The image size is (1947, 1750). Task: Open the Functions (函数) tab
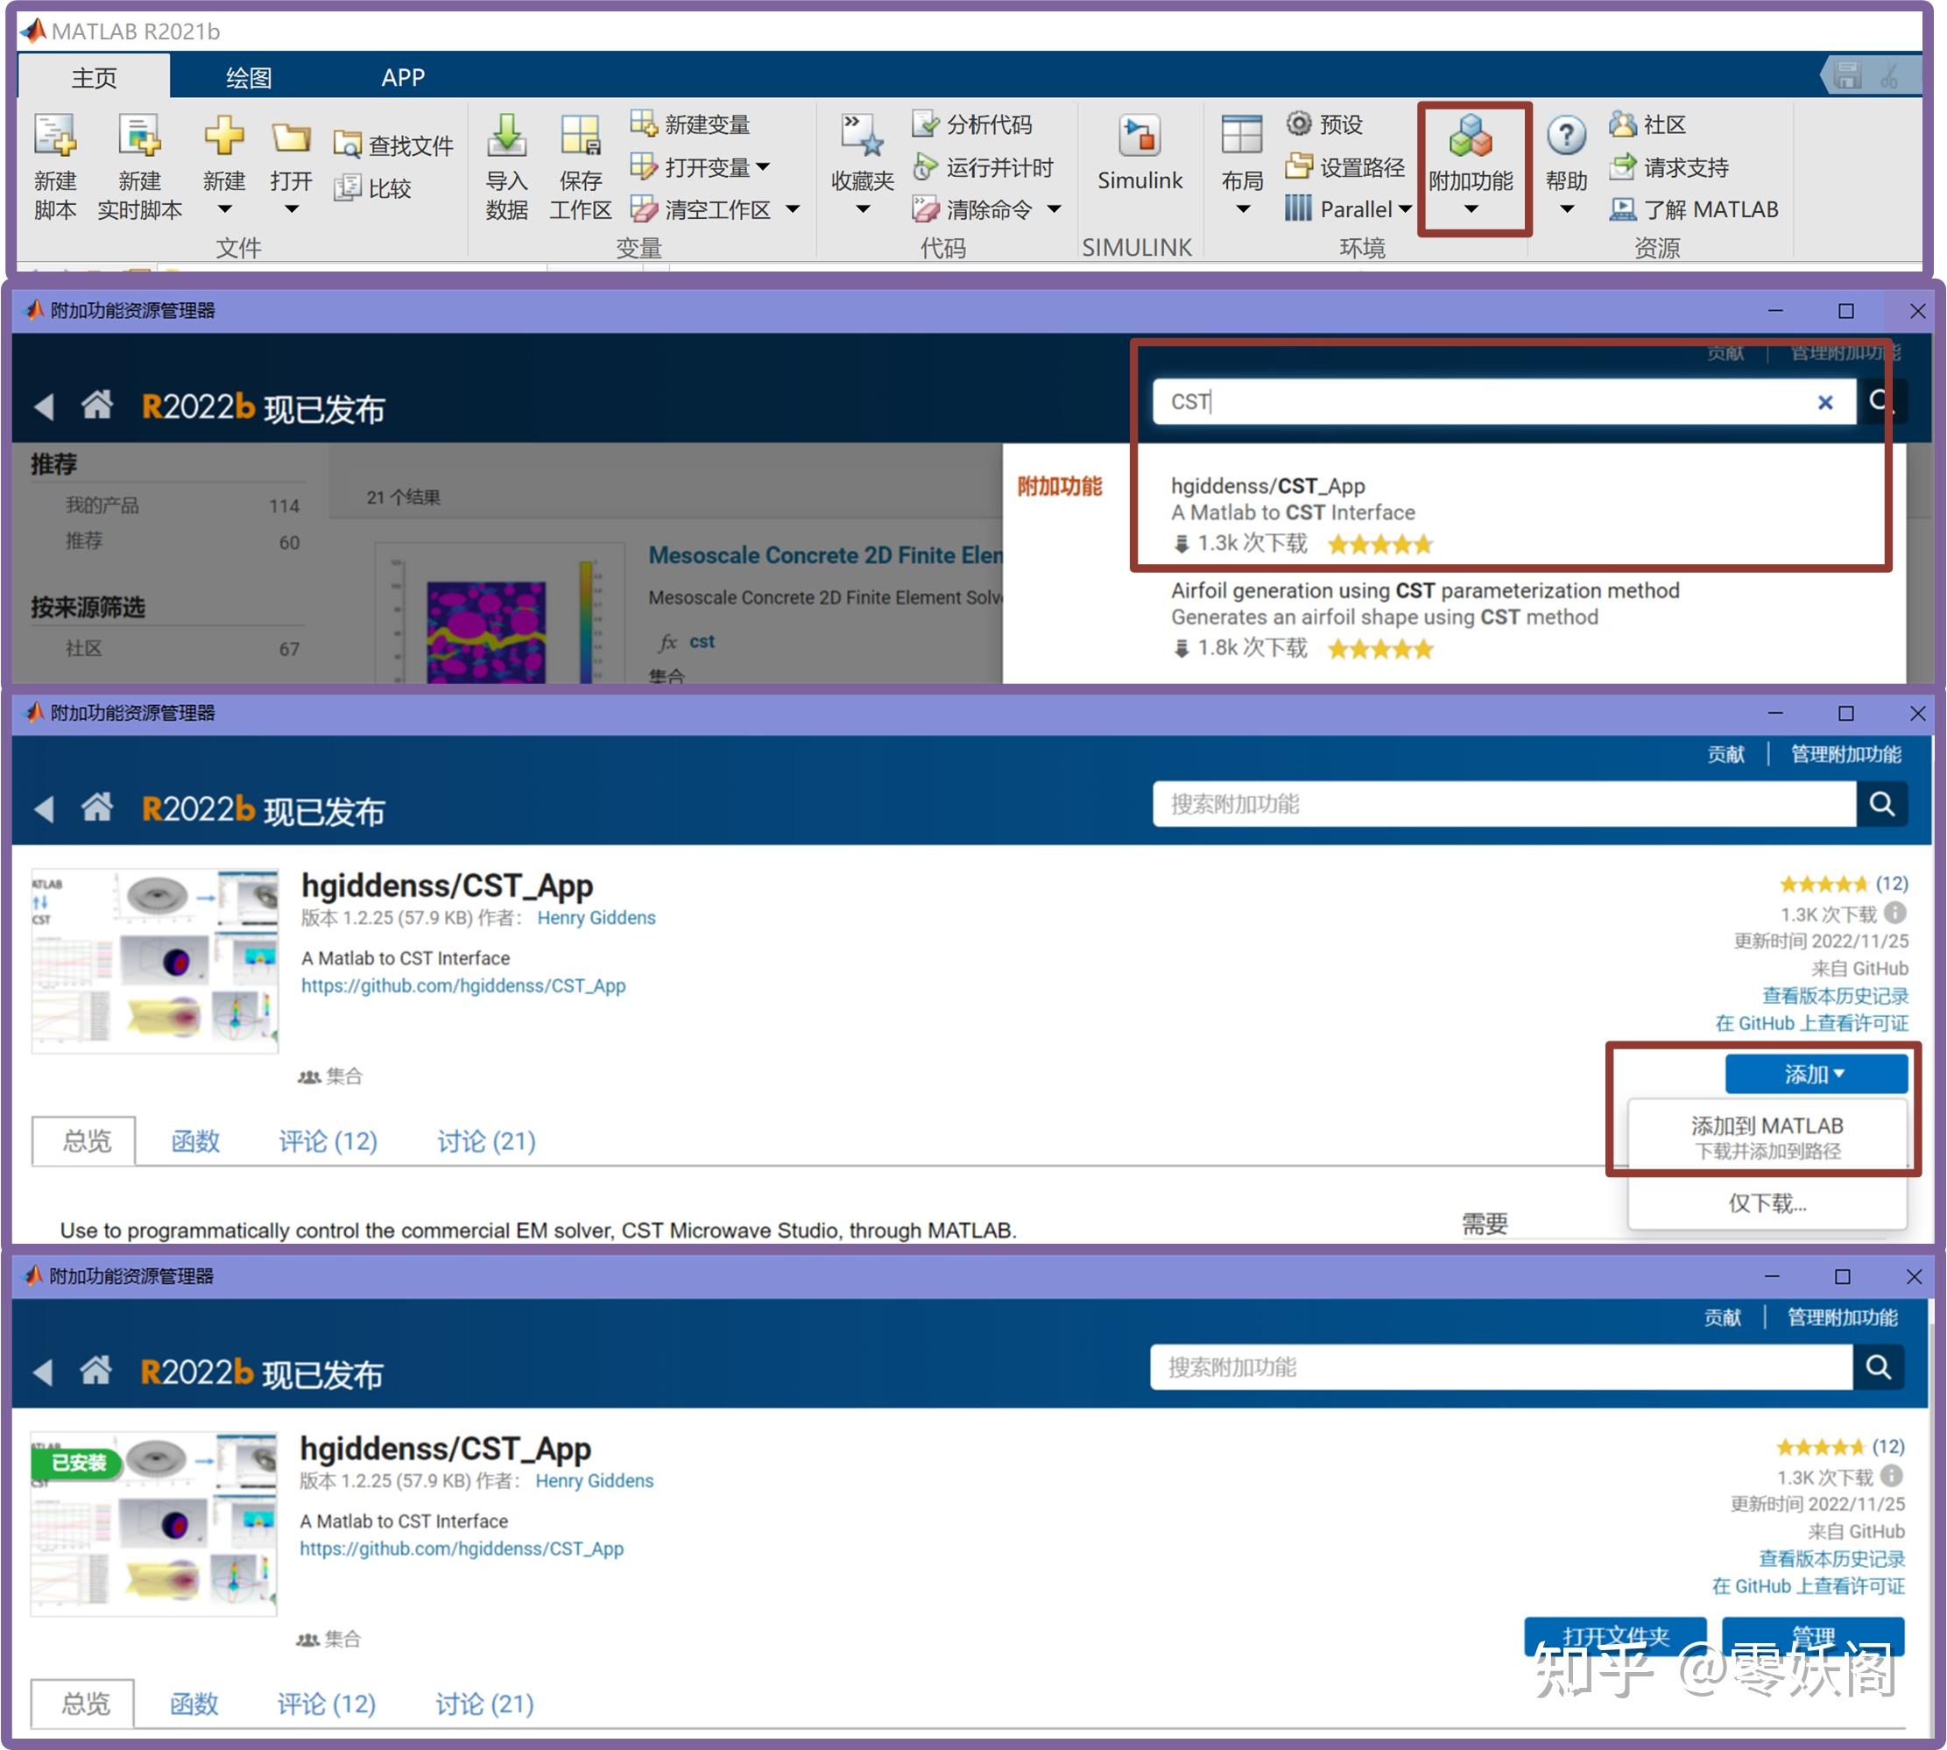195,1141
